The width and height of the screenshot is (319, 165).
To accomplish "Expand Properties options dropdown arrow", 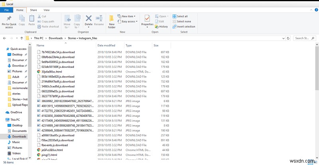I will point(147,27).
